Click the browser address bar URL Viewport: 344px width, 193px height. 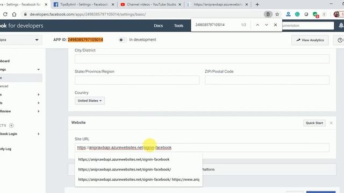(88, 14)
